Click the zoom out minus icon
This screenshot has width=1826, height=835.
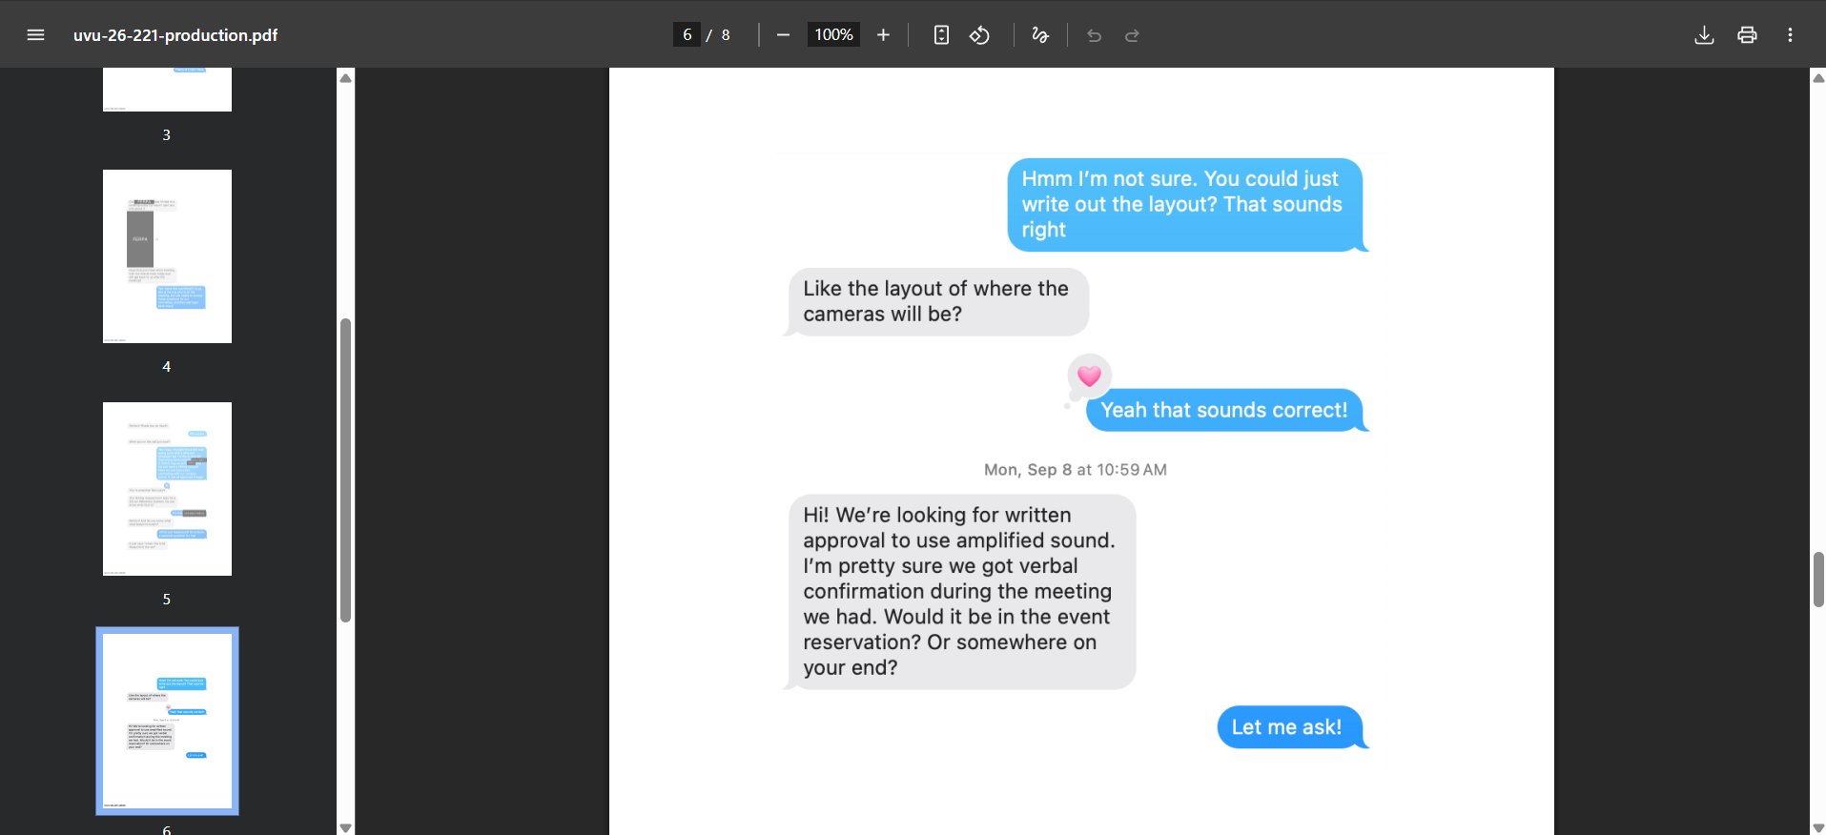783,35
